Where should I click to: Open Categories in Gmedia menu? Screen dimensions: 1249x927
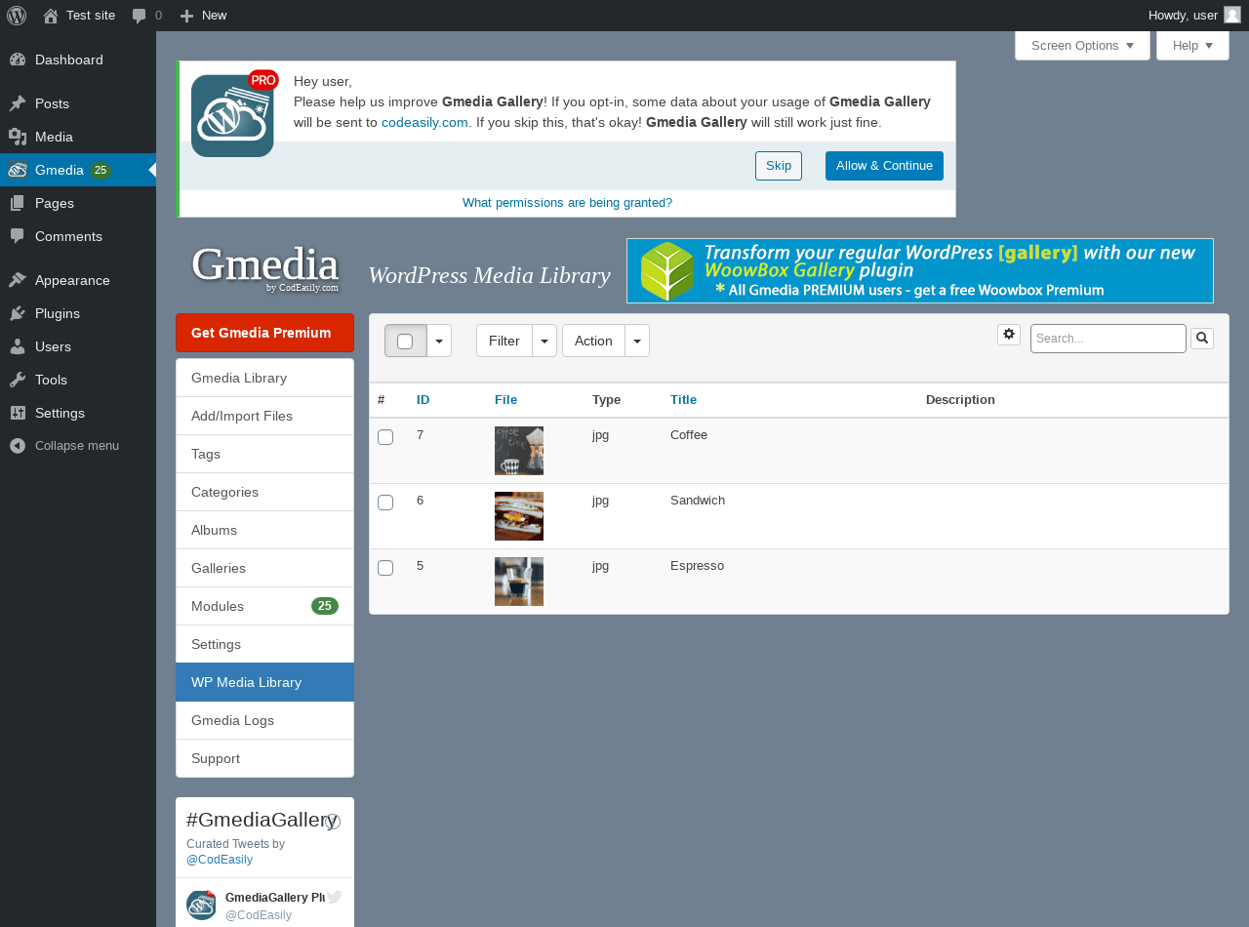coord(264,492)
